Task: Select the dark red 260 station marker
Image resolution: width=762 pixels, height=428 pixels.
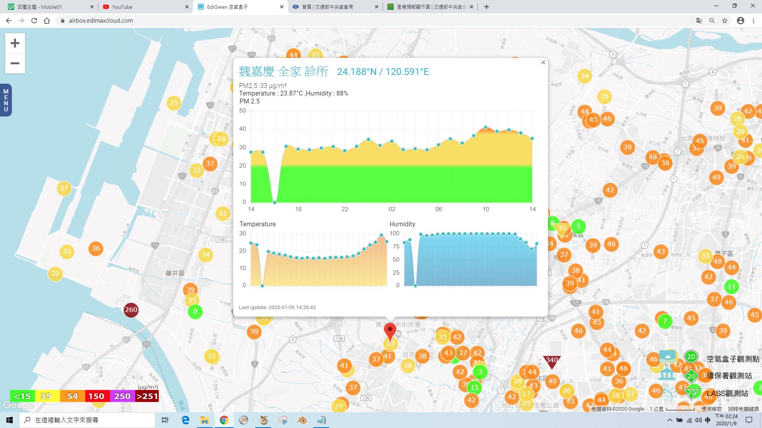Action: pos(131,310)
